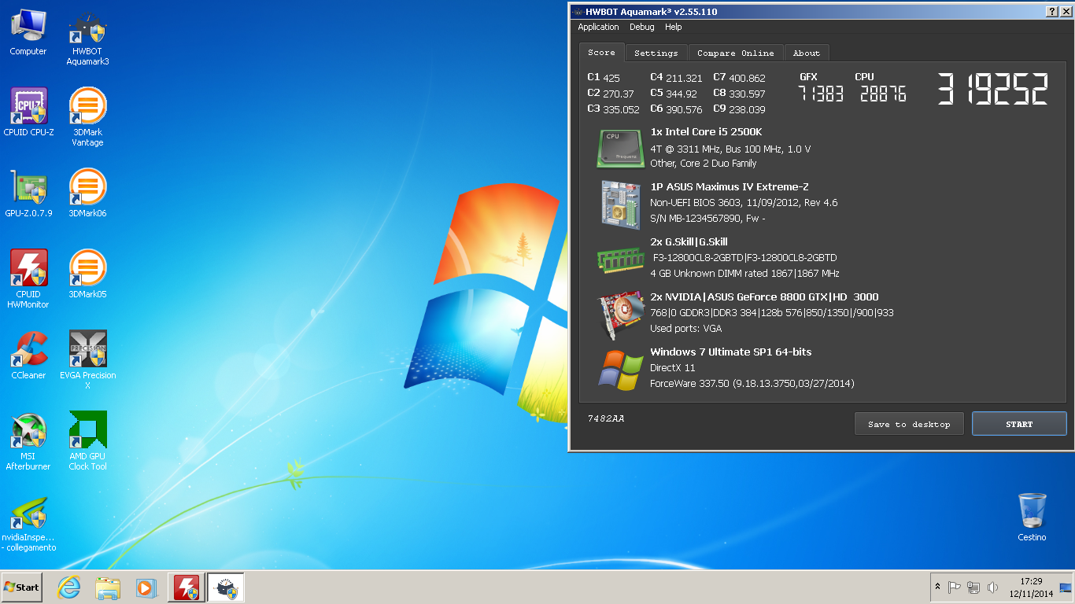Click the C4 value 211.321
Screen dimensions: 1075x604
point(684,79)
